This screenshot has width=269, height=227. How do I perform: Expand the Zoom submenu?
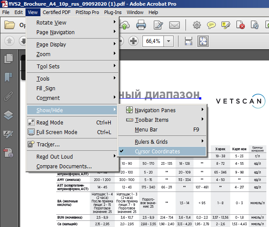[73, 54]
